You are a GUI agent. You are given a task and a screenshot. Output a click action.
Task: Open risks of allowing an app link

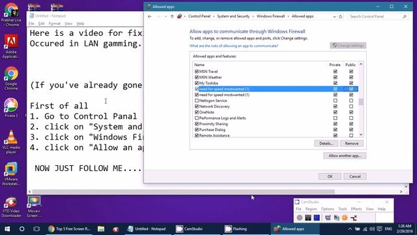pyautogui.click(x=234, y=46)
